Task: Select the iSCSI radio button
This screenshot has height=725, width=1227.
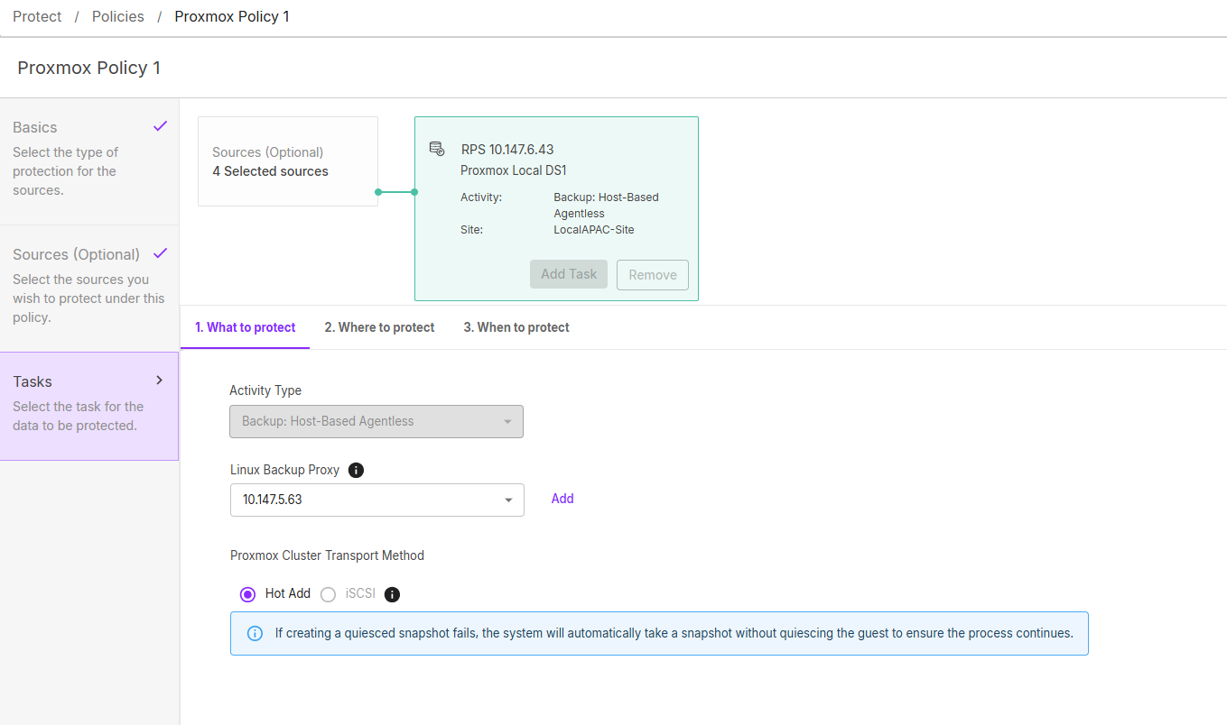Action: tap(328, 594)
